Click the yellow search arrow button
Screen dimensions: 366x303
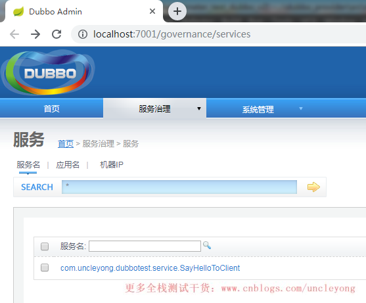tap(313, 187)
